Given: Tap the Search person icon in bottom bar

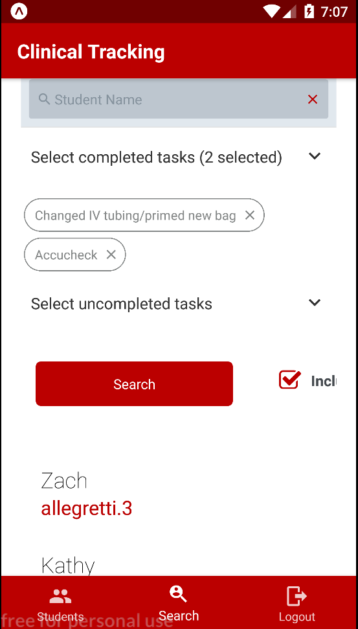Looking at the screenshot, I should point(178,594).
